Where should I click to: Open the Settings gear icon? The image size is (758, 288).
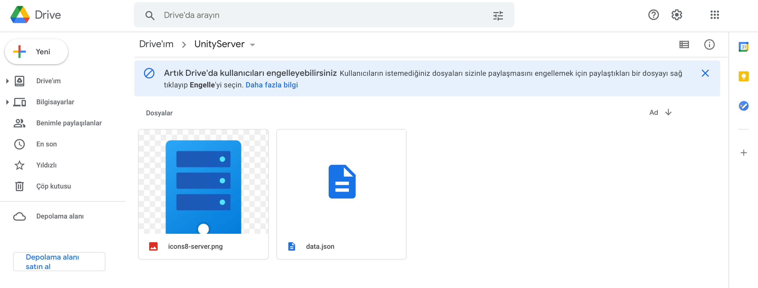coord(677,15)
